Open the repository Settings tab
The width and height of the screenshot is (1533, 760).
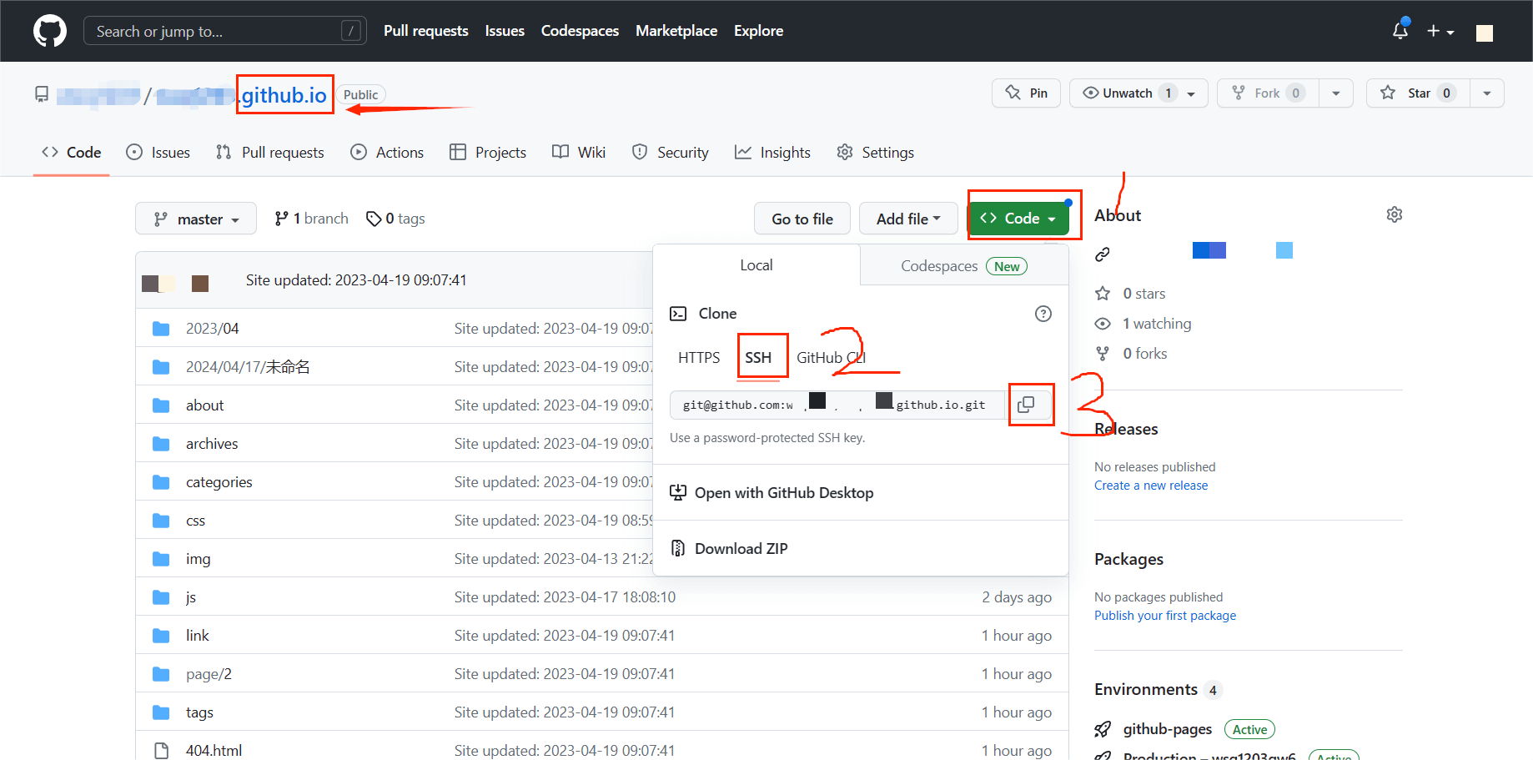875,152
